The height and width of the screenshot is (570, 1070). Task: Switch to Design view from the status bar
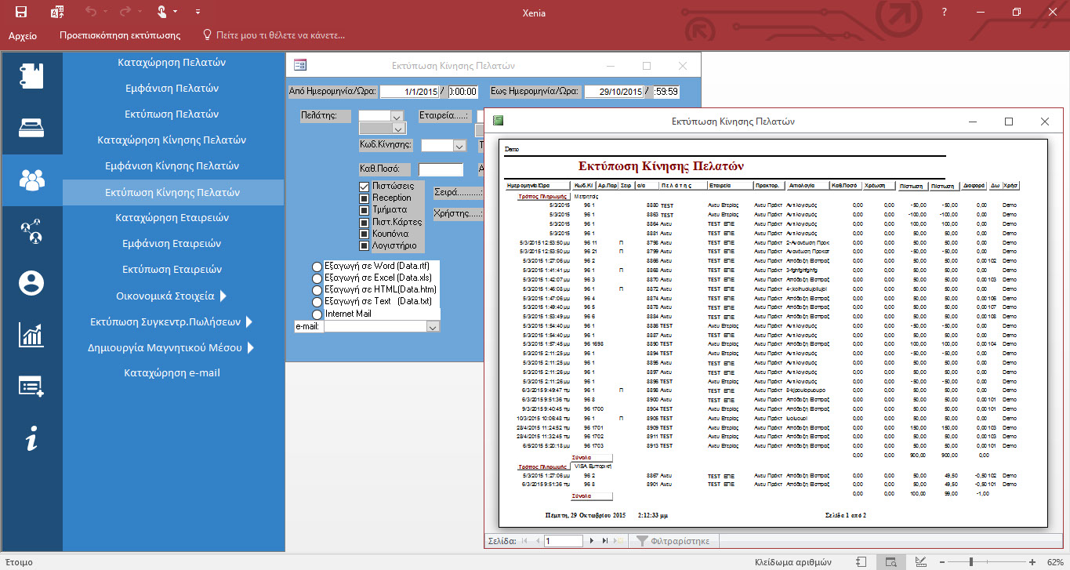[x=921, y=562]
